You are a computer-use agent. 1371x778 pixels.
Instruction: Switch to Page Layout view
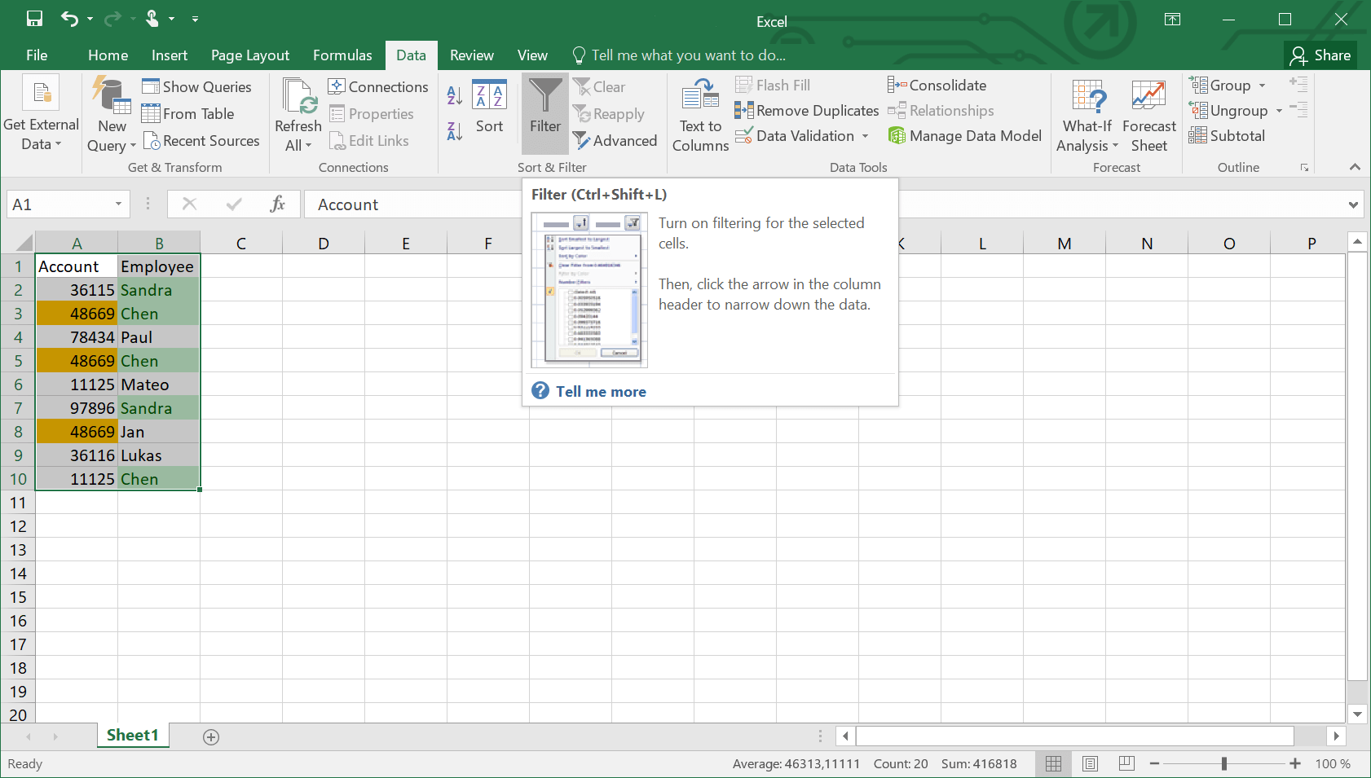click(x=1090, y=763)
